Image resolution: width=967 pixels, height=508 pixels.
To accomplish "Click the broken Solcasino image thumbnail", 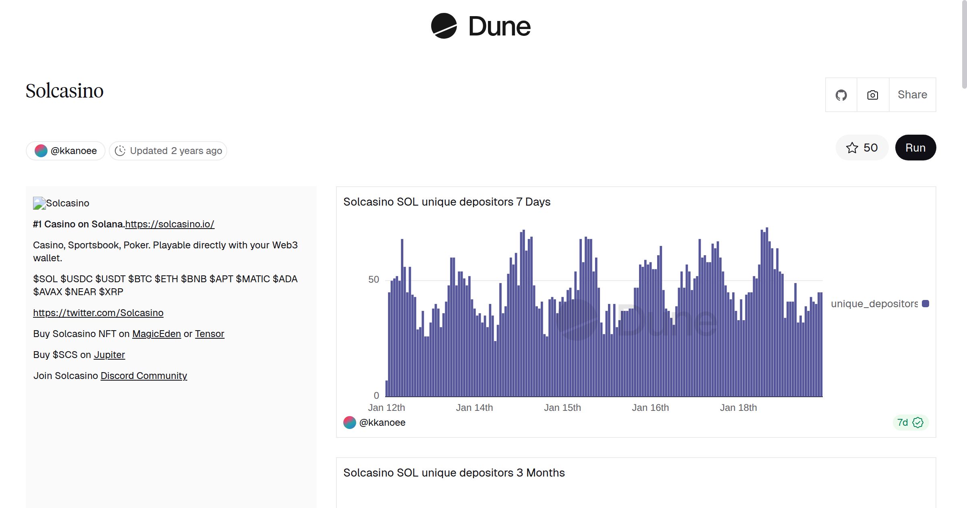I will click(39, 203).
